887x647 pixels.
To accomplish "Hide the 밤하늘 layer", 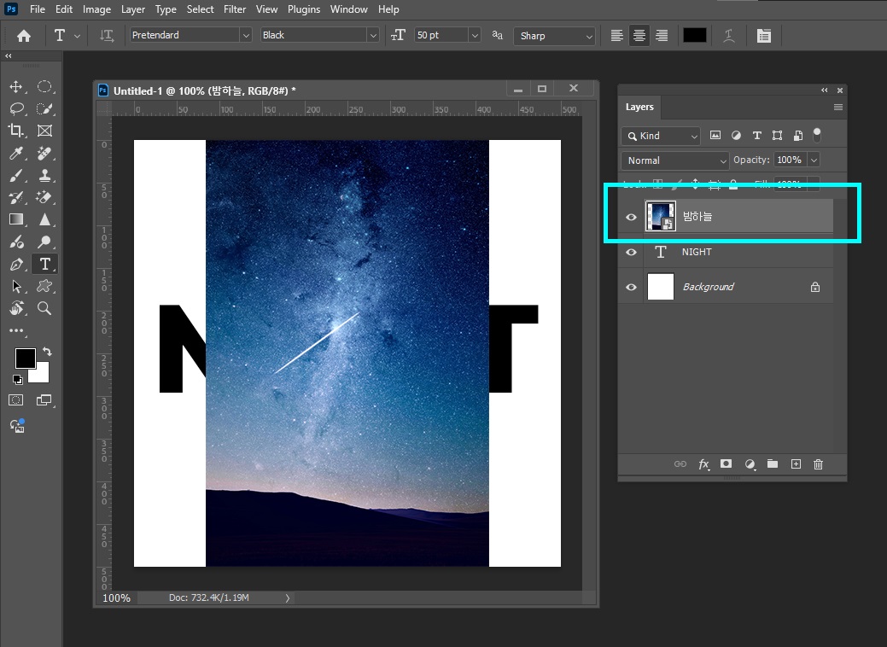I will [x=631, y=217].
